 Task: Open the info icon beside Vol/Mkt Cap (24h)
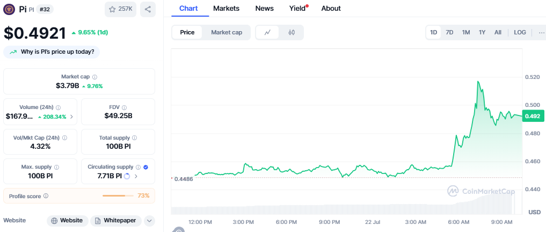click(x=65, y=138)
